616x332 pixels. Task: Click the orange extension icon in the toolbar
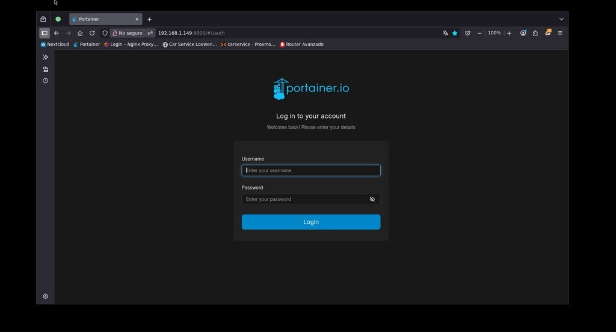[x=548, y=32]
